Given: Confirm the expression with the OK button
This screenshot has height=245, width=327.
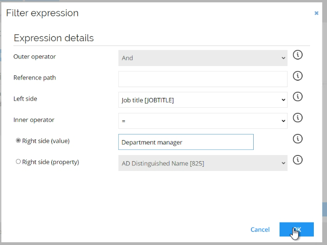Looking at the screenshot, I should pyautogui.click(x=296, y=230).
